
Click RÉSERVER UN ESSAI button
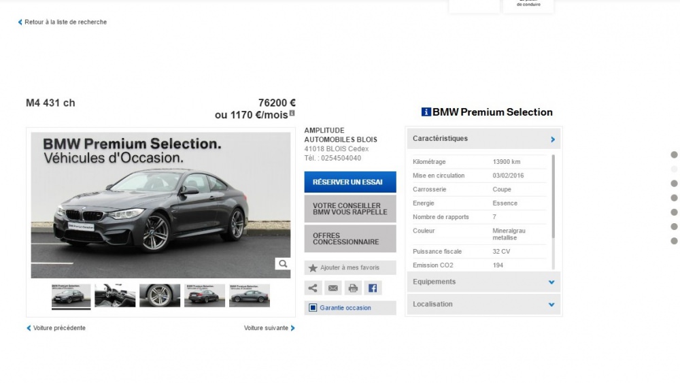(350, 182)
